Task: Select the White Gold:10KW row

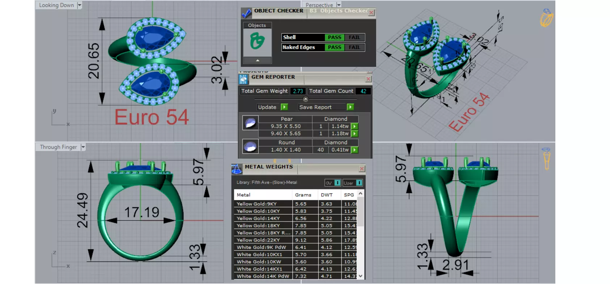Action: tap(295, 262)
